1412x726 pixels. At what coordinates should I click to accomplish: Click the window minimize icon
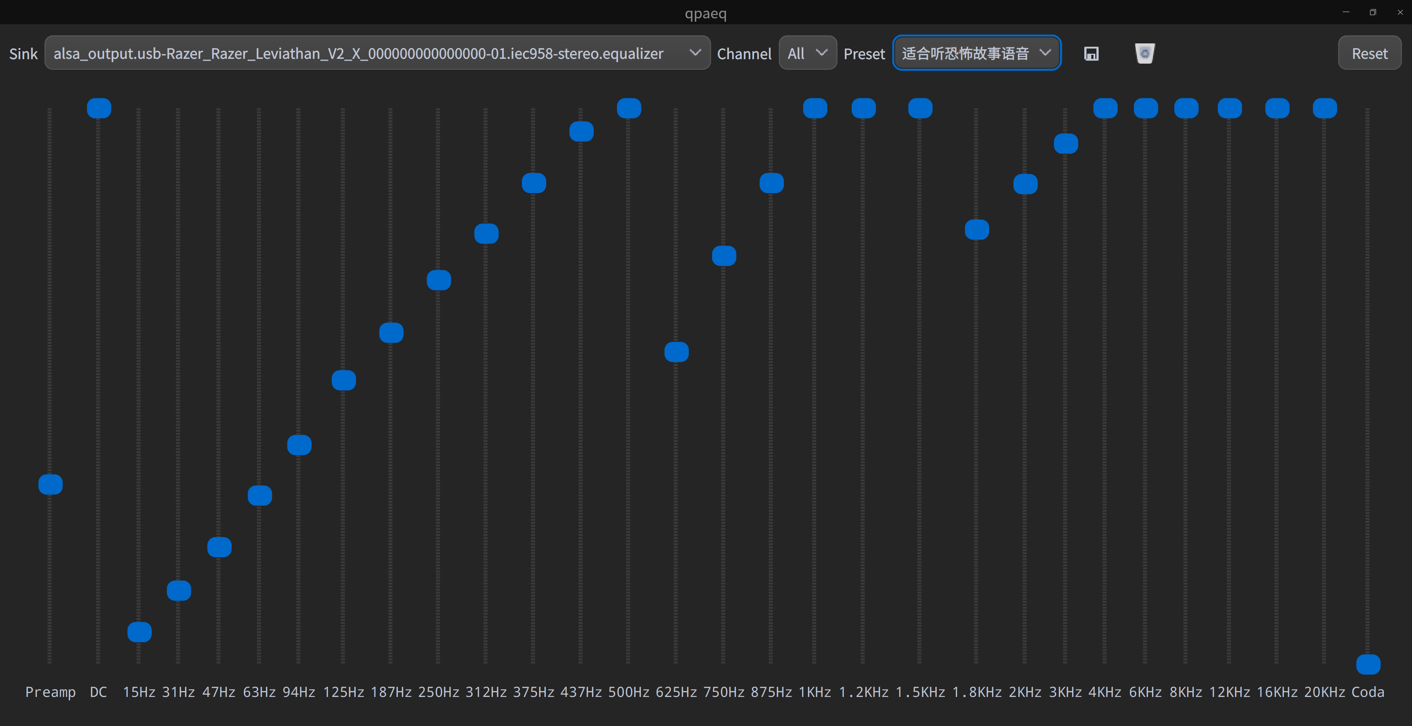point(1346,12)
